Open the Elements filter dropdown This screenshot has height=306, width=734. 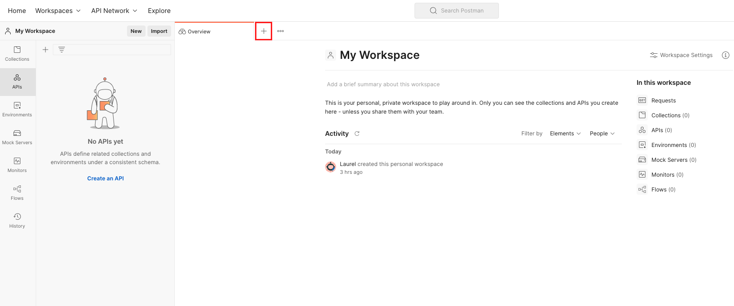(x=565, y=134)
